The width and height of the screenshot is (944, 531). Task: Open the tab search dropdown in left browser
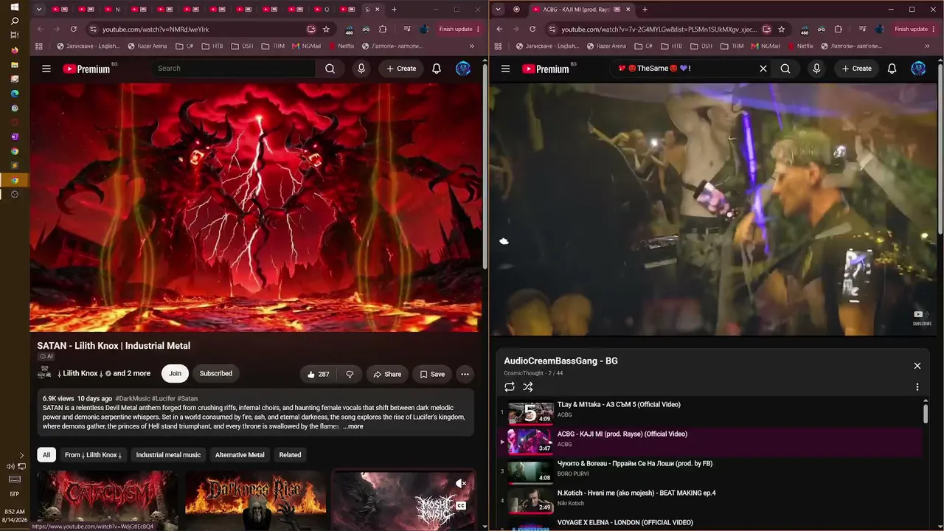coord(39,10)
